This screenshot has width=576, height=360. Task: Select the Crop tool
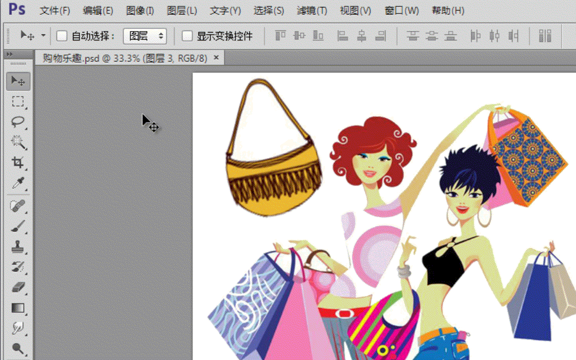[18, 162]
